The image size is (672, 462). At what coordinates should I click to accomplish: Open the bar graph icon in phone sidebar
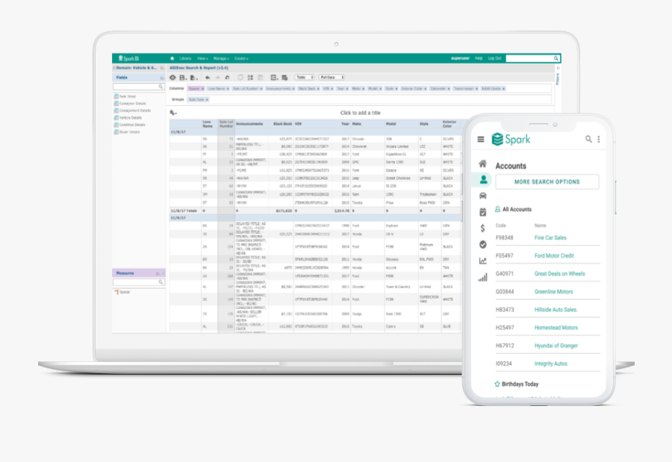(482, 278)
